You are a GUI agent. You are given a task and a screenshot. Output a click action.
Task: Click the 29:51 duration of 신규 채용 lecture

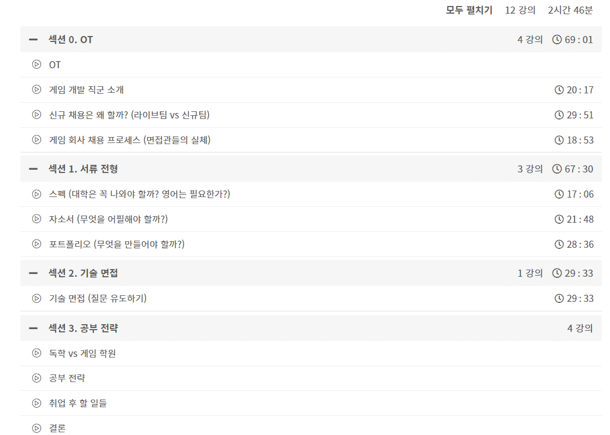click(x=574, y=115)
